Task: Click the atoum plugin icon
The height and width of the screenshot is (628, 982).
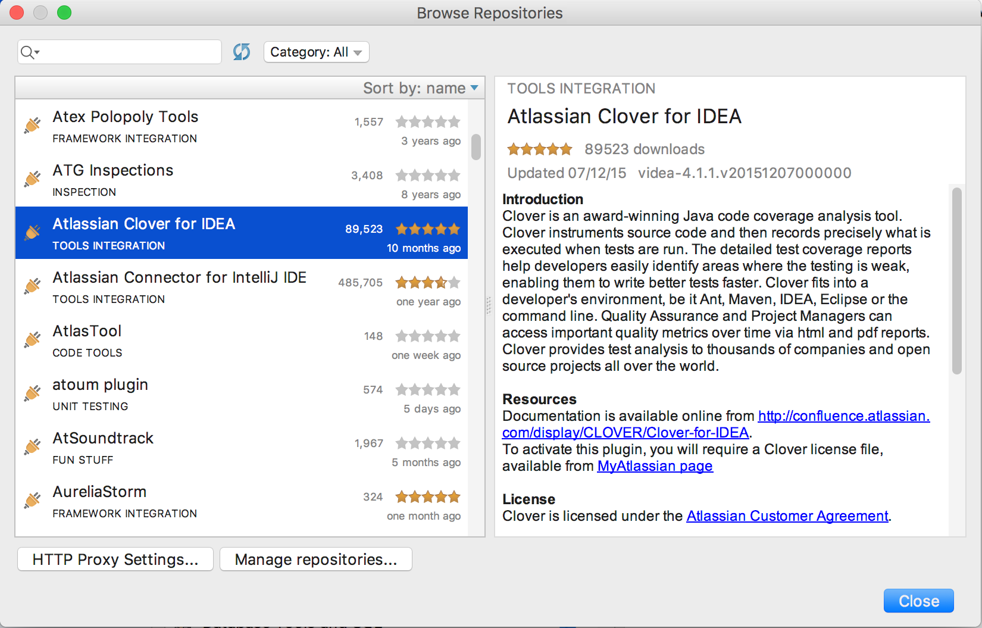Action: (33, 393)
